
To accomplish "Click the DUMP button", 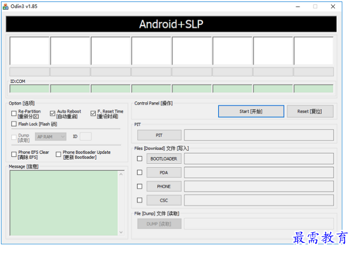I will click(x=159, y=224).
